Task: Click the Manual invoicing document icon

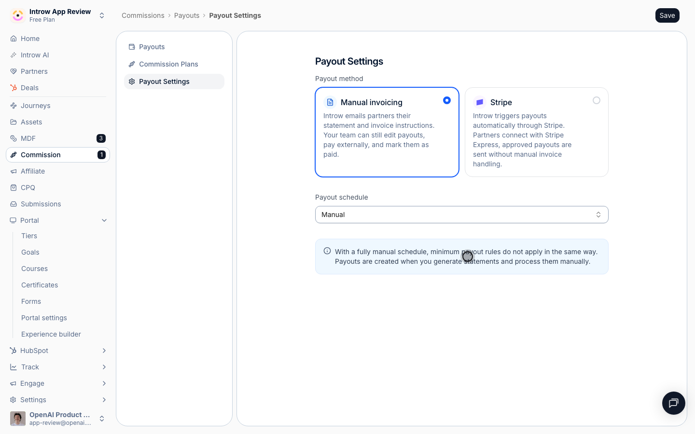Action: click(330, 102)
